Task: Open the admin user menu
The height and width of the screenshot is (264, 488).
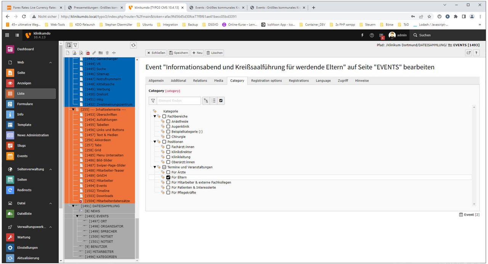Action: (x=398, y=35)
